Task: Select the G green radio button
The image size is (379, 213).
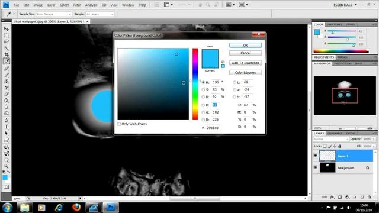Action: click(x=203, y=112)
